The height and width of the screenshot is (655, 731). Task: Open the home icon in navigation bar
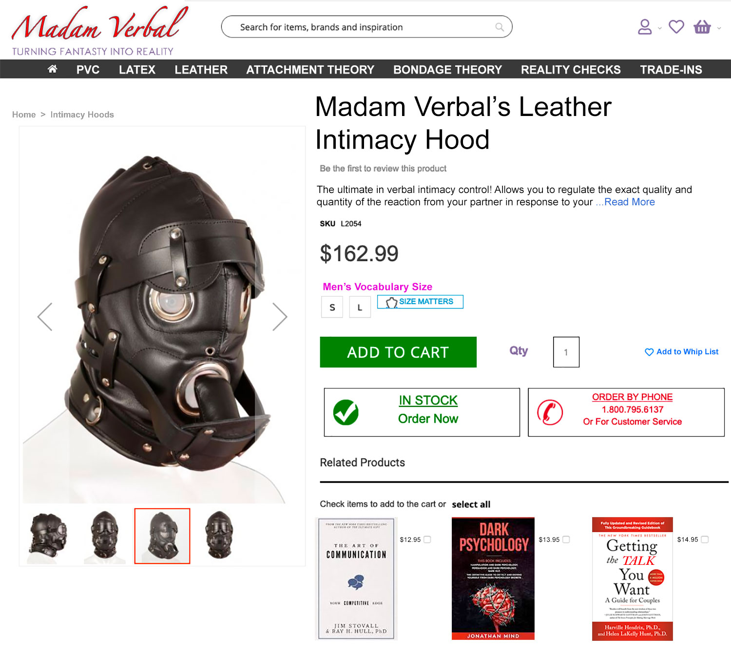[52, 69]
